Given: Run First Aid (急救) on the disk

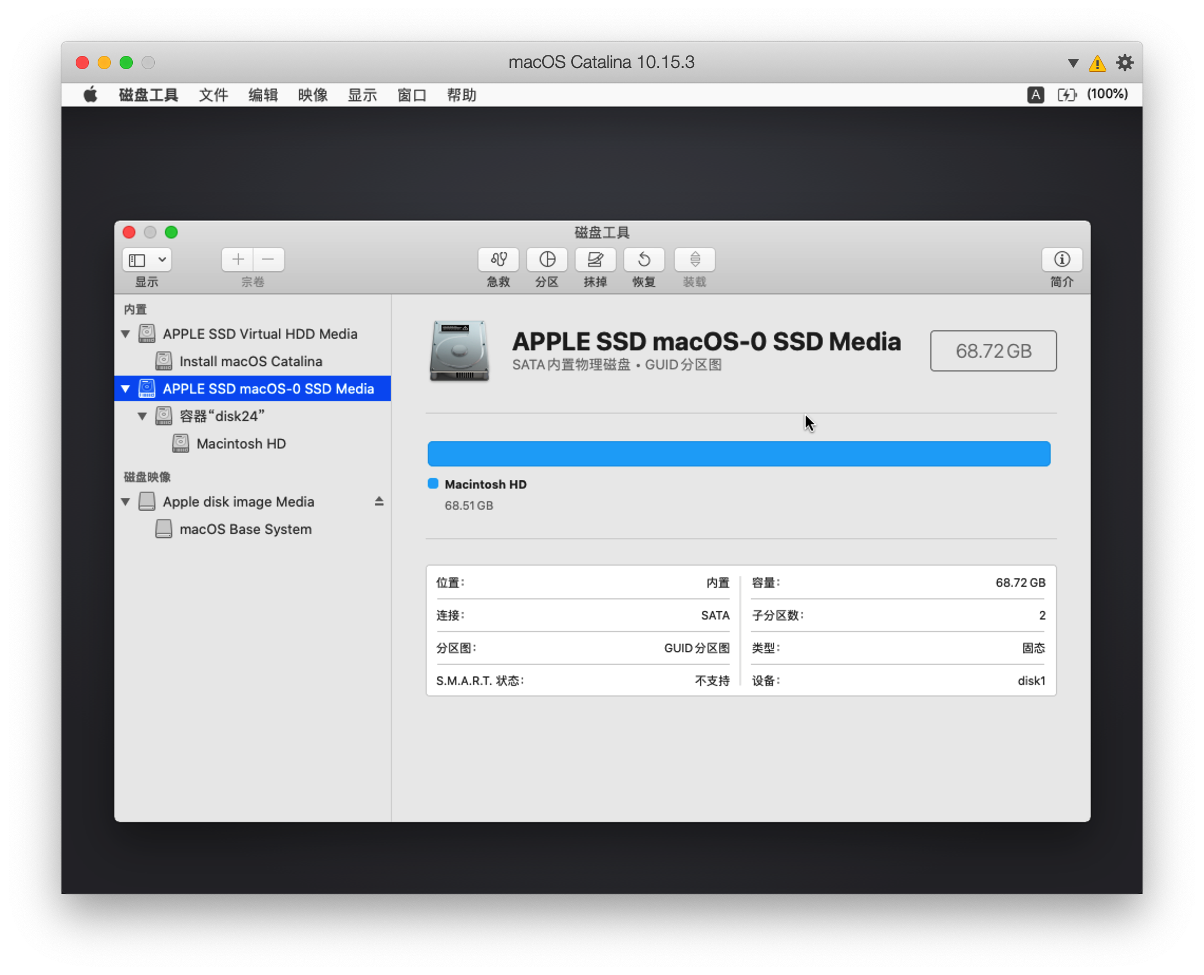Looking at the screenshot, I should [x=498, y=259].
